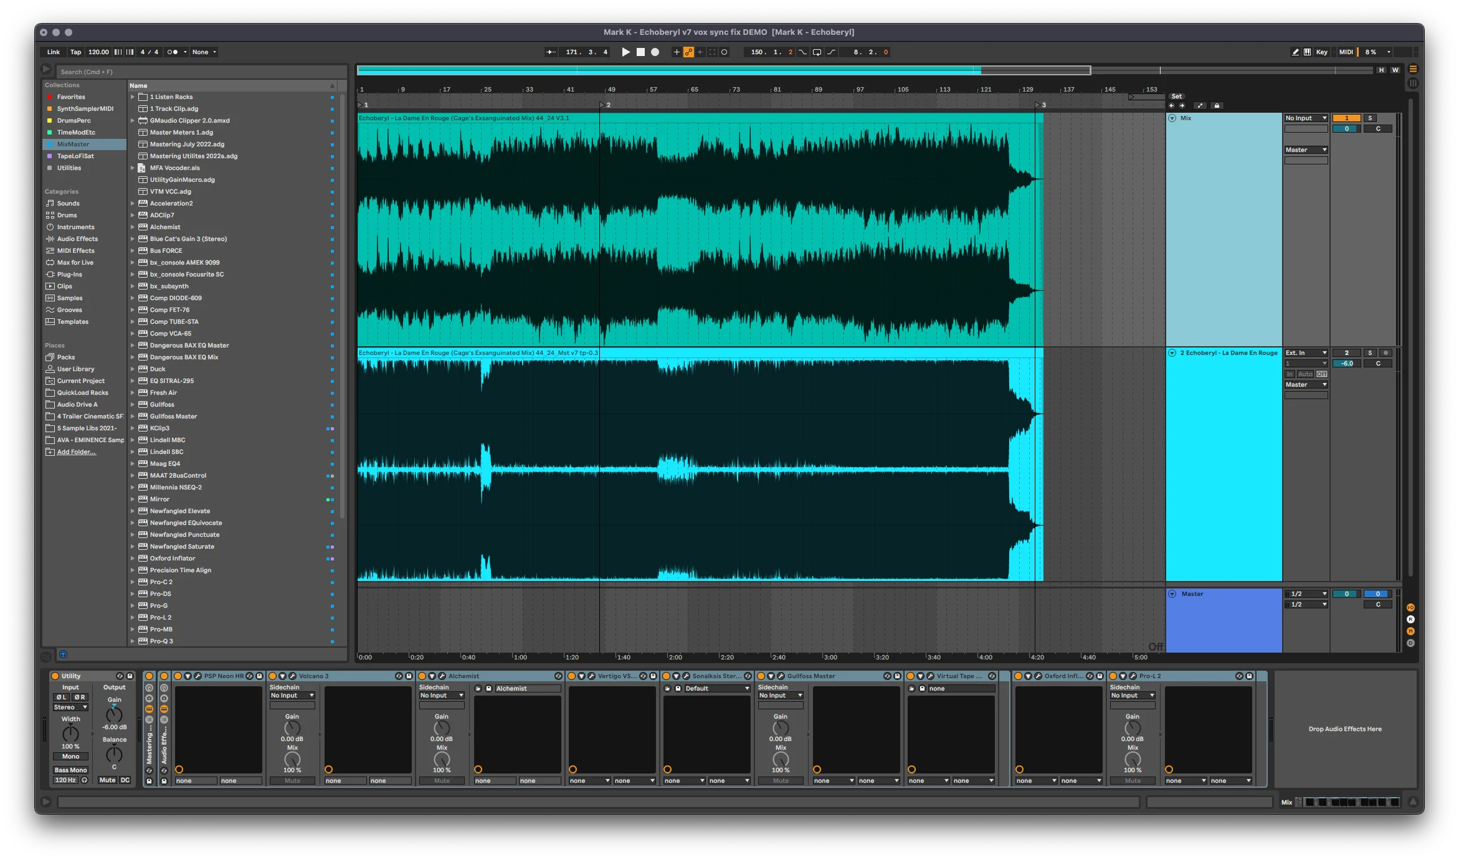Arm the Arrangement Record button
This screenshot has width=1459, height=860.
655,52
